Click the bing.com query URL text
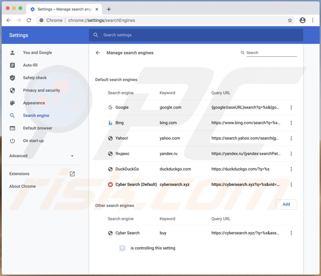This screenshot has width=321, height=276. click(246, 123)
